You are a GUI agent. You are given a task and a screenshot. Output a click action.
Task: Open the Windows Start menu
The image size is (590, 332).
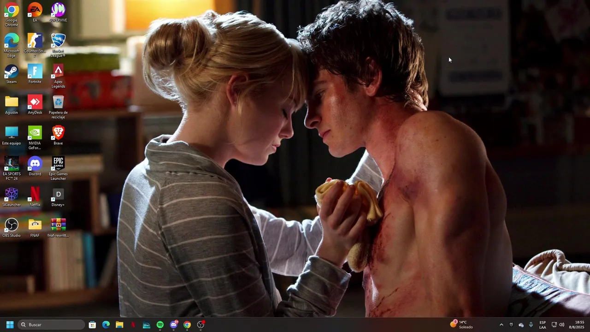coord(10,325)
